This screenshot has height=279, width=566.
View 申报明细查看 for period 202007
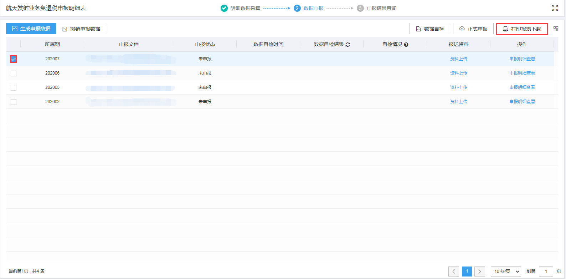[522, 59]
